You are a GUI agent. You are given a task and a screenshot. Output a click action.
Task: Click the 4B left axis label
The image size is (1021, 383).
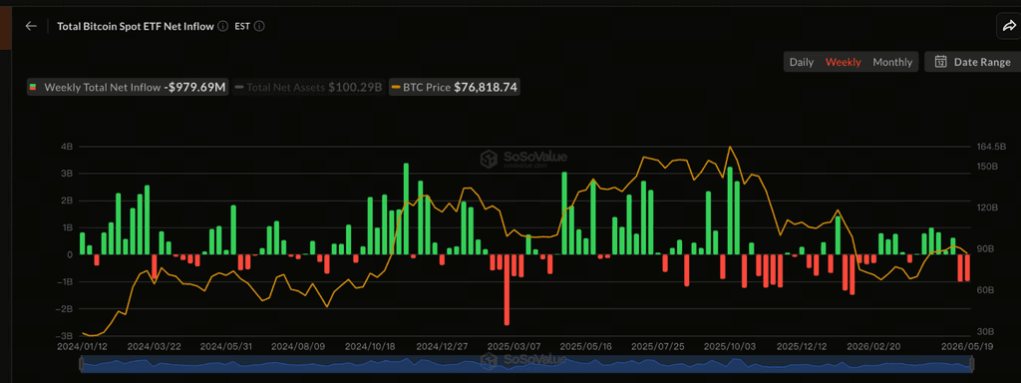click(67, 148)
